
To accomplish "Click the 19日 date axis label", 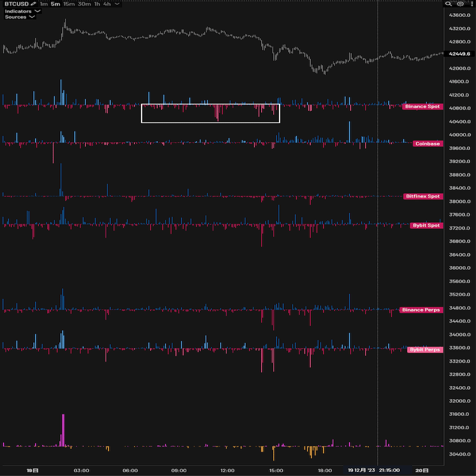I will tap(33, 471).
